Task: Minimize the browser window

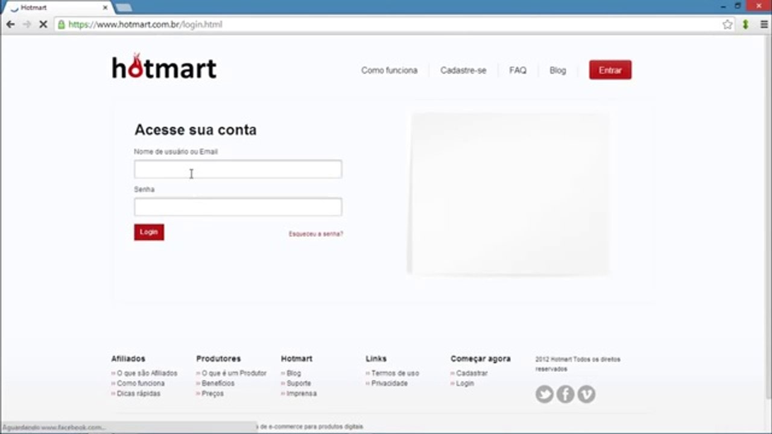Action: pos(723,6)
